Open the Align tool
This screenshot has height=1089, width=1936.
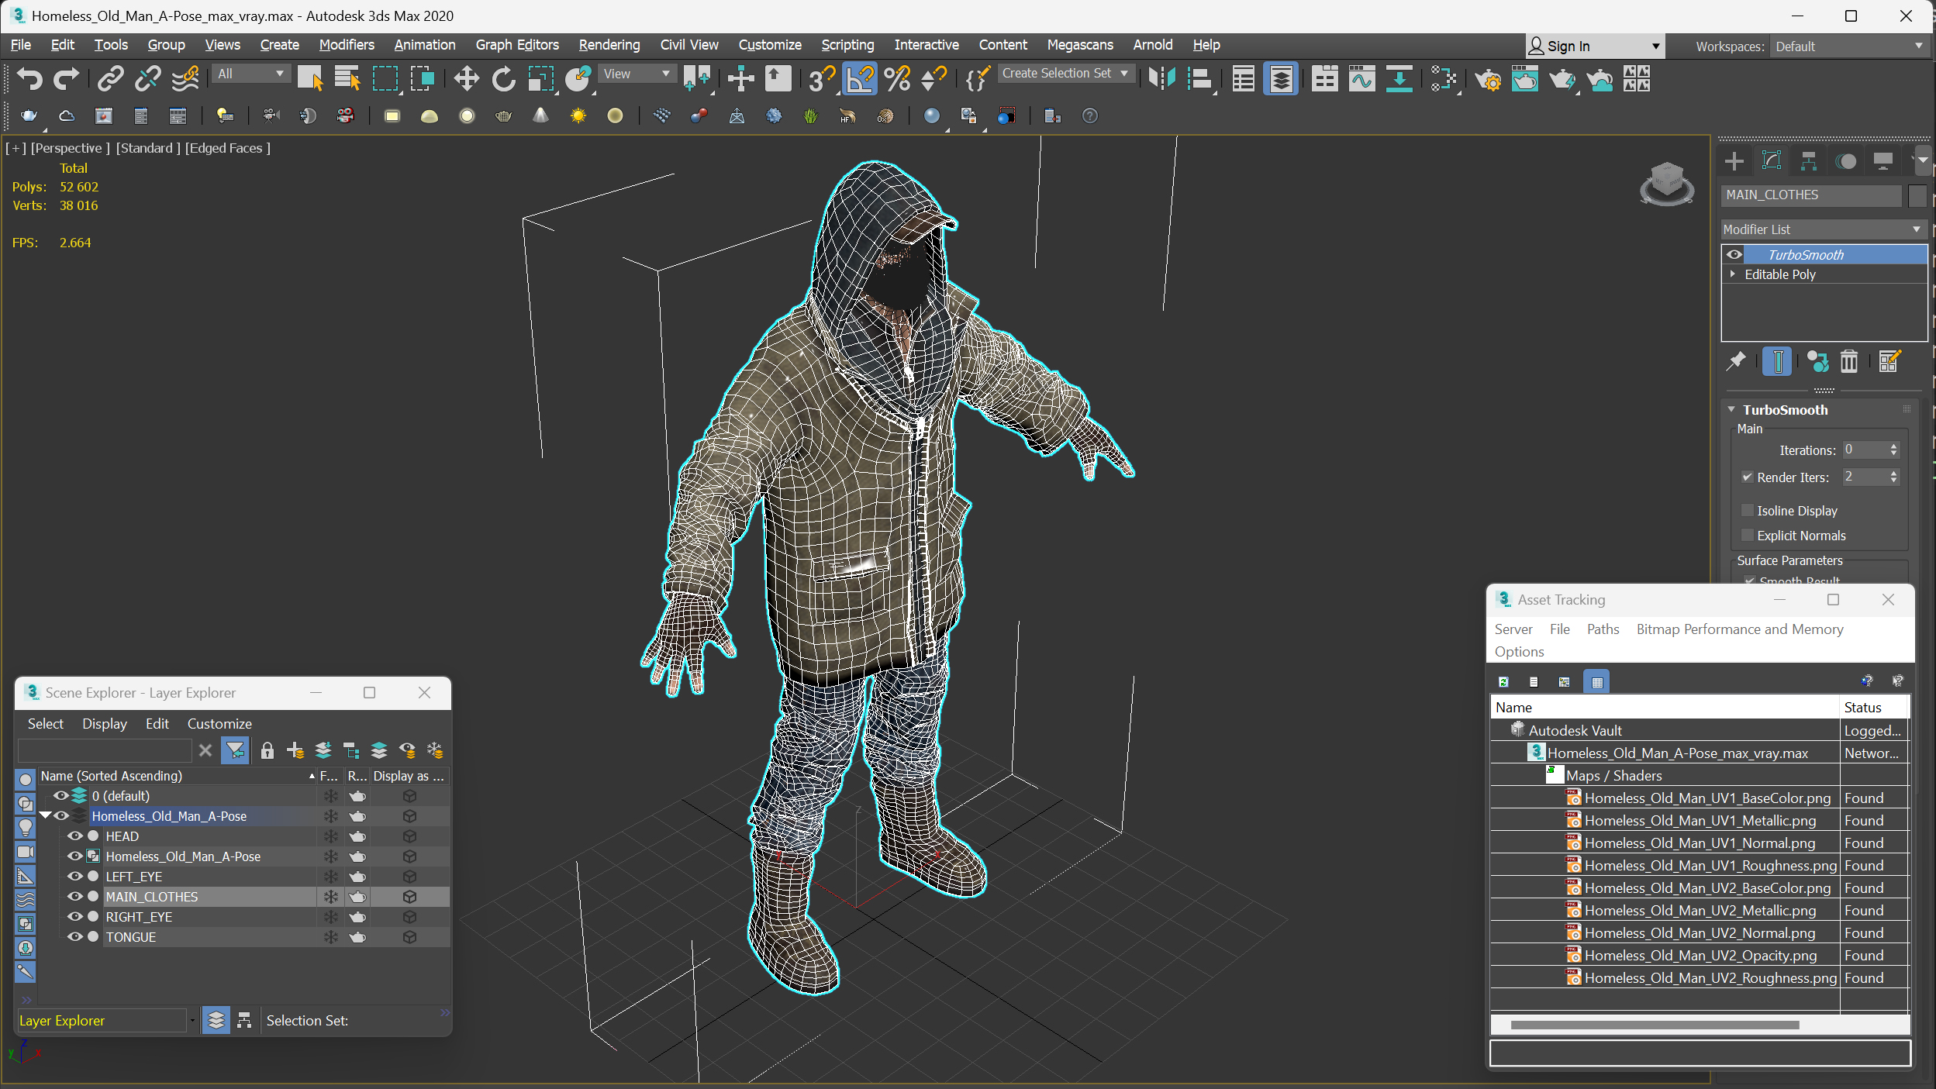pyautogui.click(x=1199, y=79)
